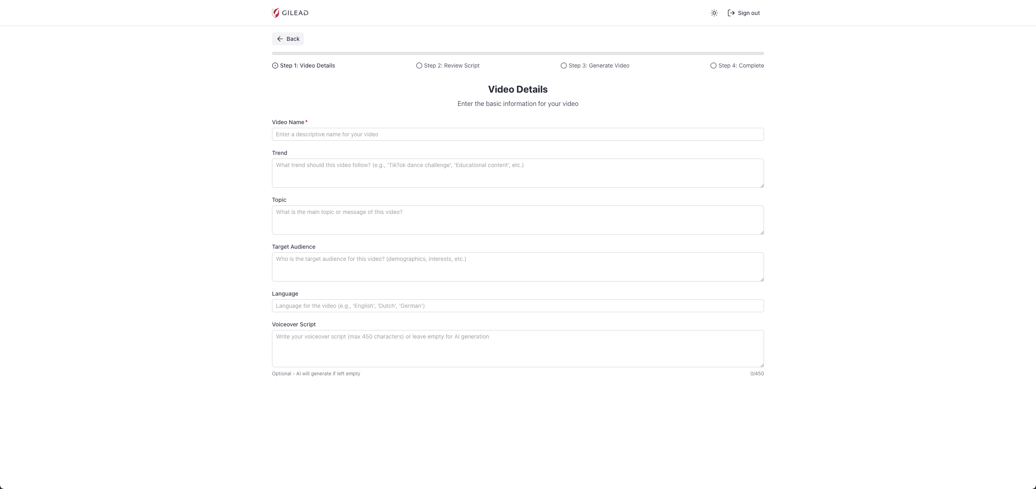Select the Step 1: Video Details circle
This screenshot has width=1036, height=489.
point(275,65)
